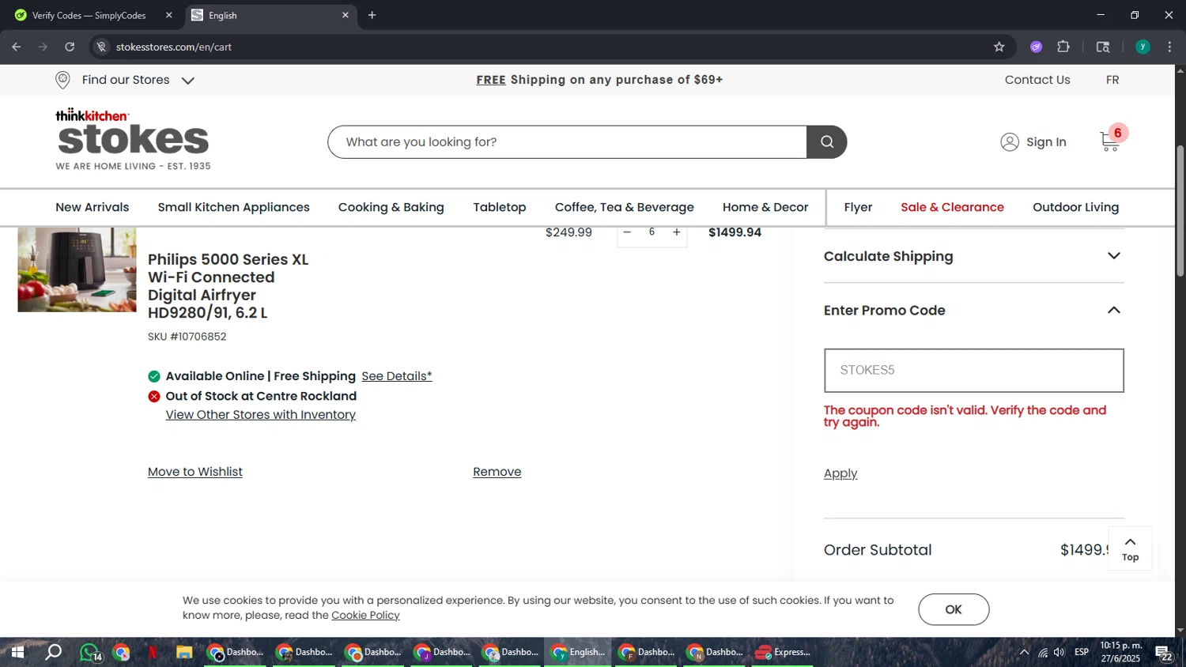Screen dimensions: 1186x667
Task: Open Windows taskbar search
Action: click(53, 653)
